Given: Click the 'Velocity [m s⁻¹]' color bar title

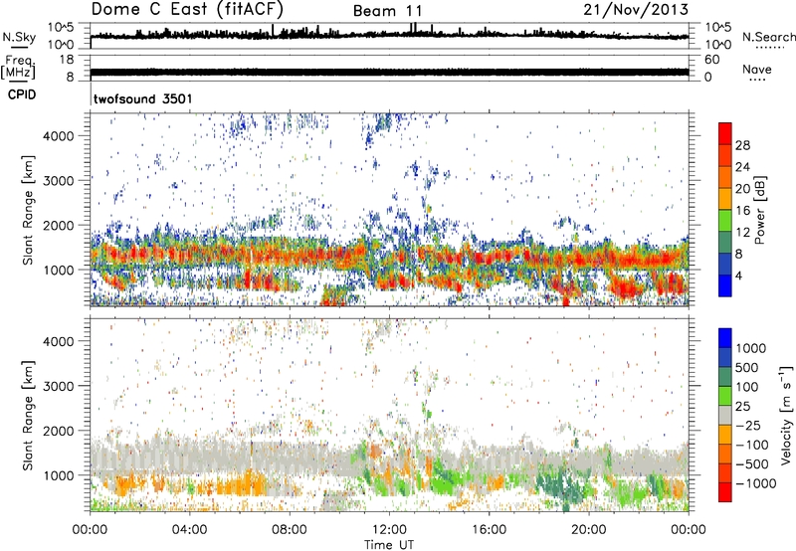Looking at the screenshot, I should 786,415.
